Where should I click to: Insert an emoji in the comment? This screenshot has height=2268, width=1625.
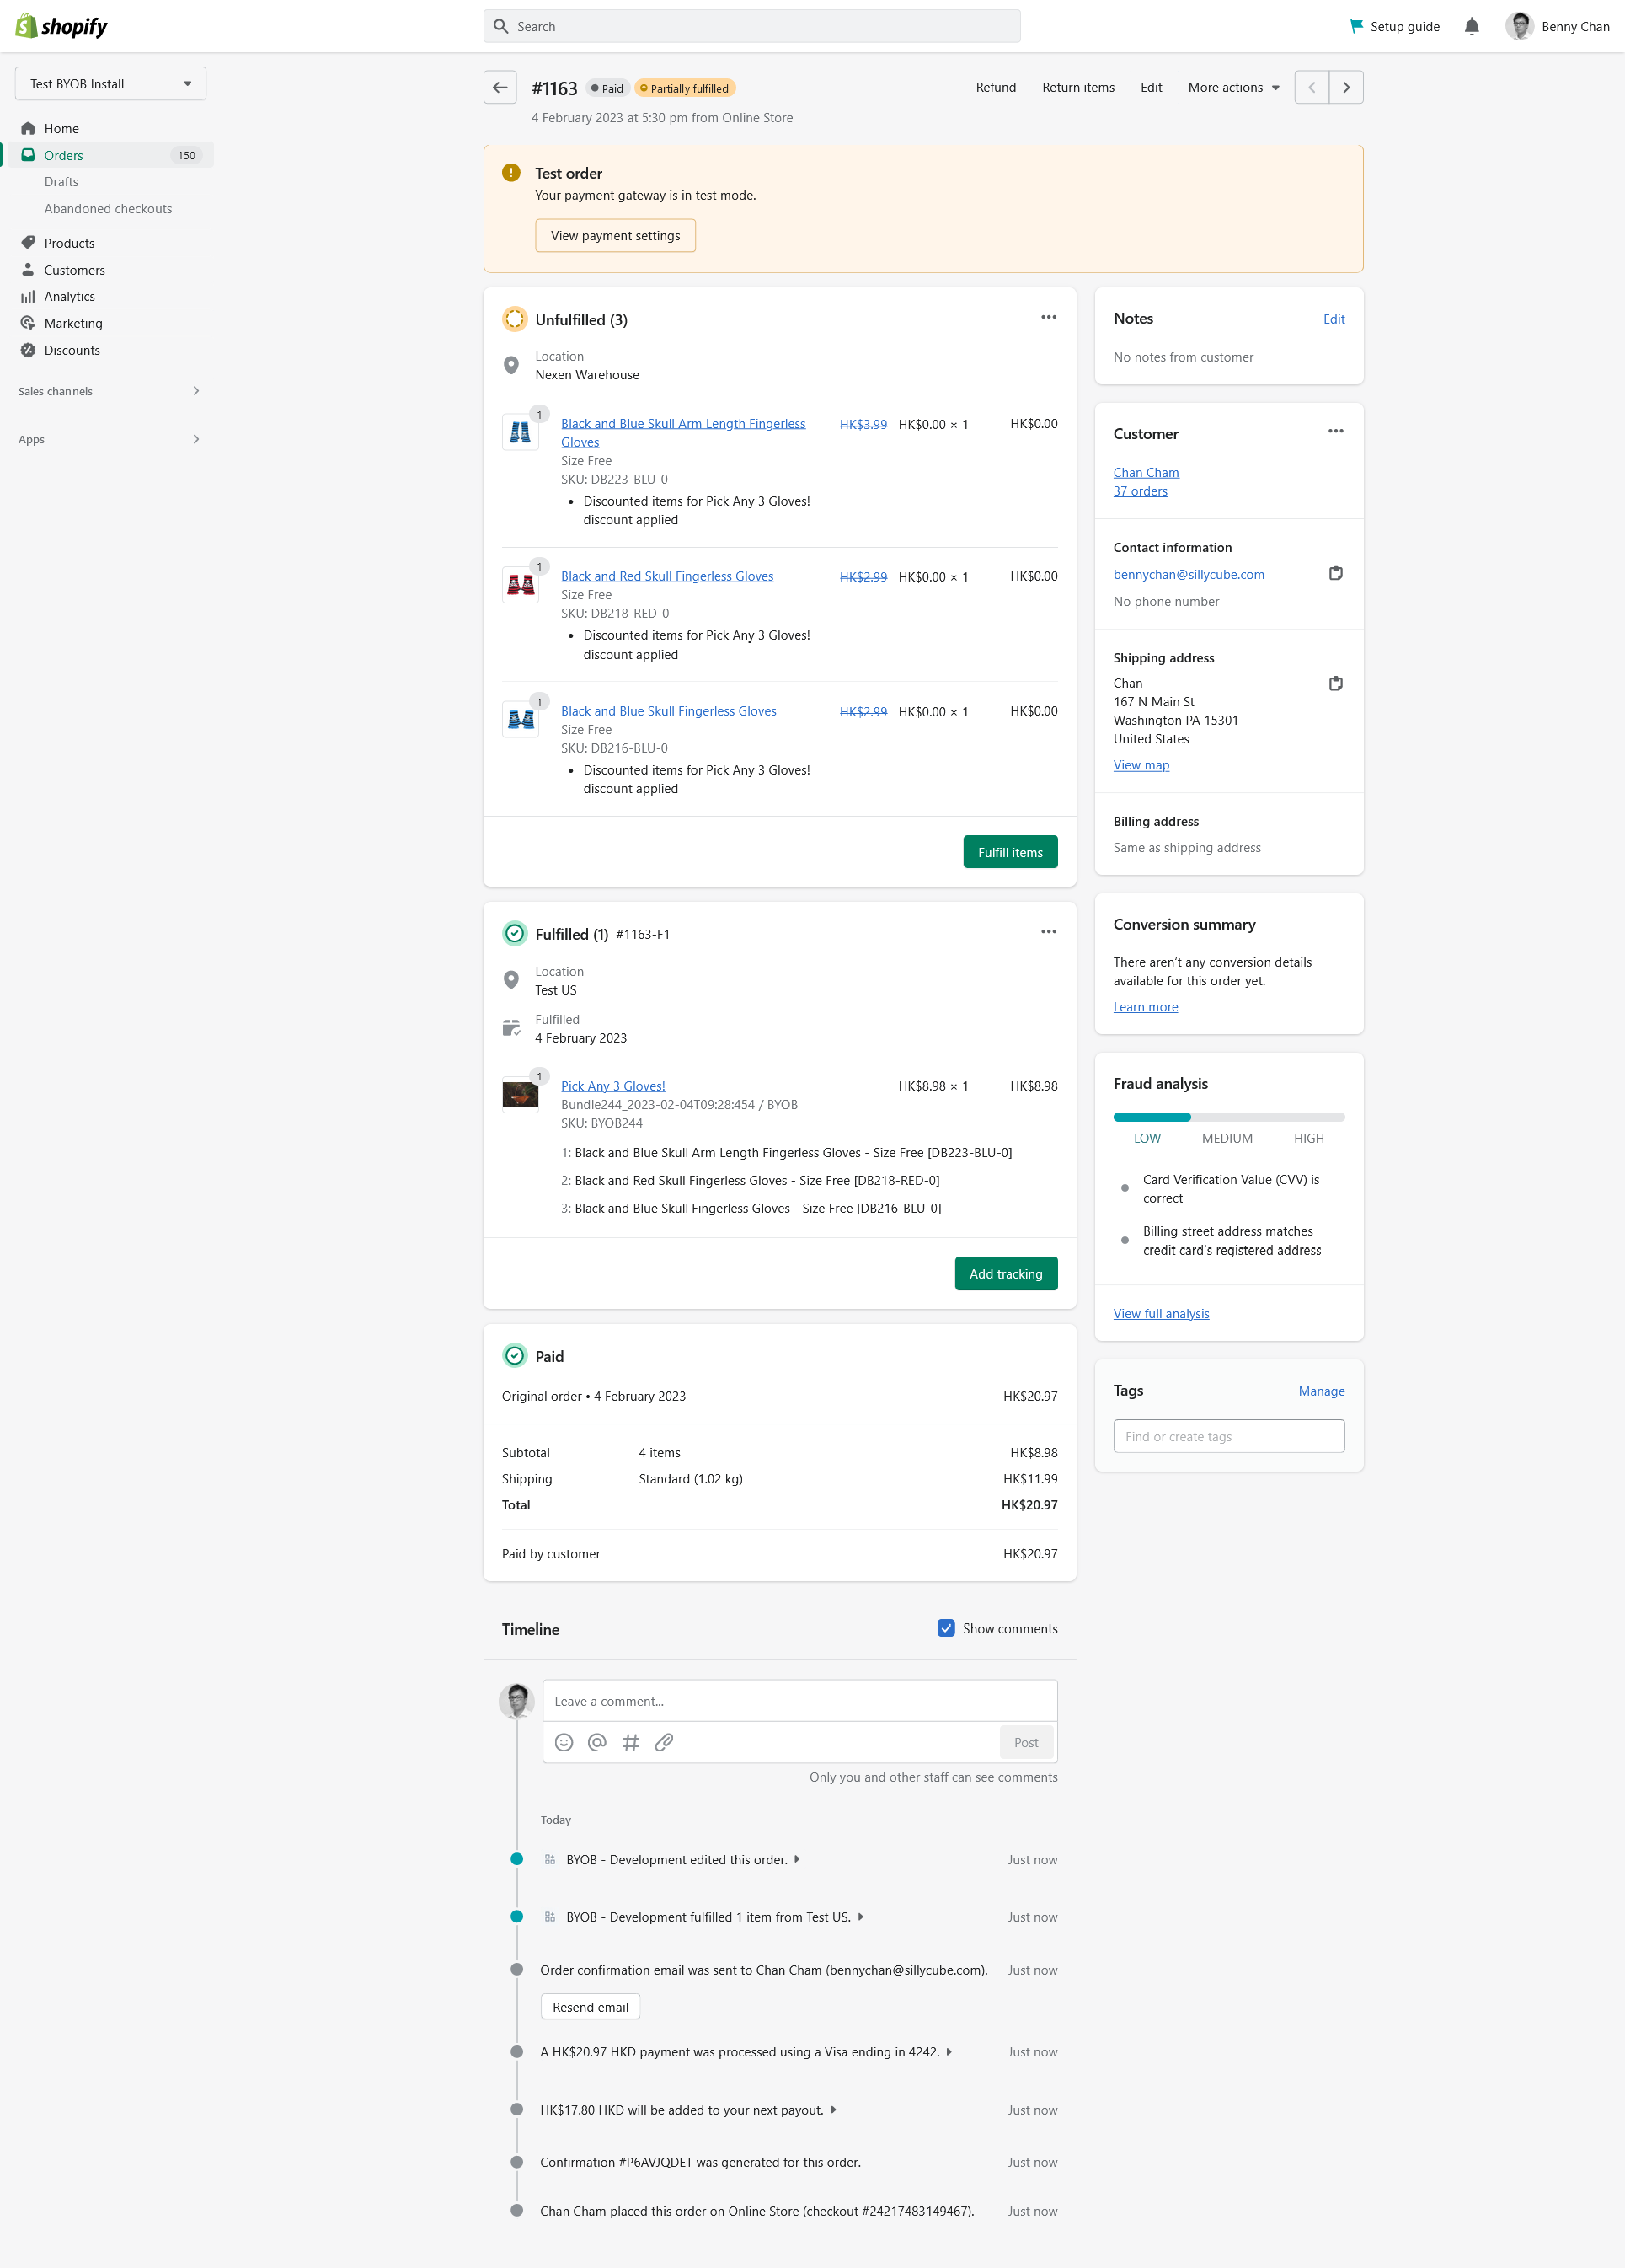pyautogui.click(x=564, y=1742)
